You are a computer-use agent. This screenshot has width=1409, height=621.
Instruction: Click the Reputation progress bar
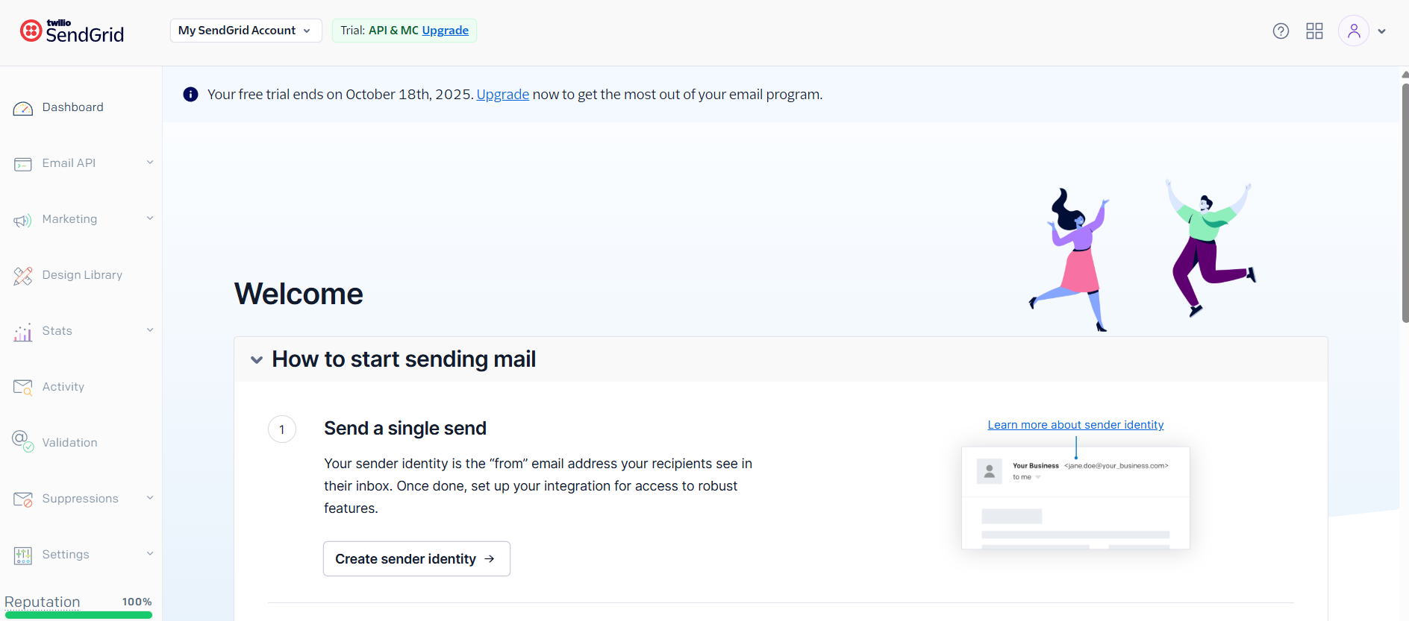[78, 615]
